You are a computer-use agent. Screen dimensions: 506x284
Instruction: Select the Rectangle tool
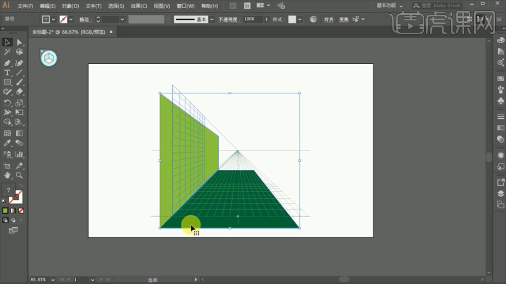[x=7, y=82]
